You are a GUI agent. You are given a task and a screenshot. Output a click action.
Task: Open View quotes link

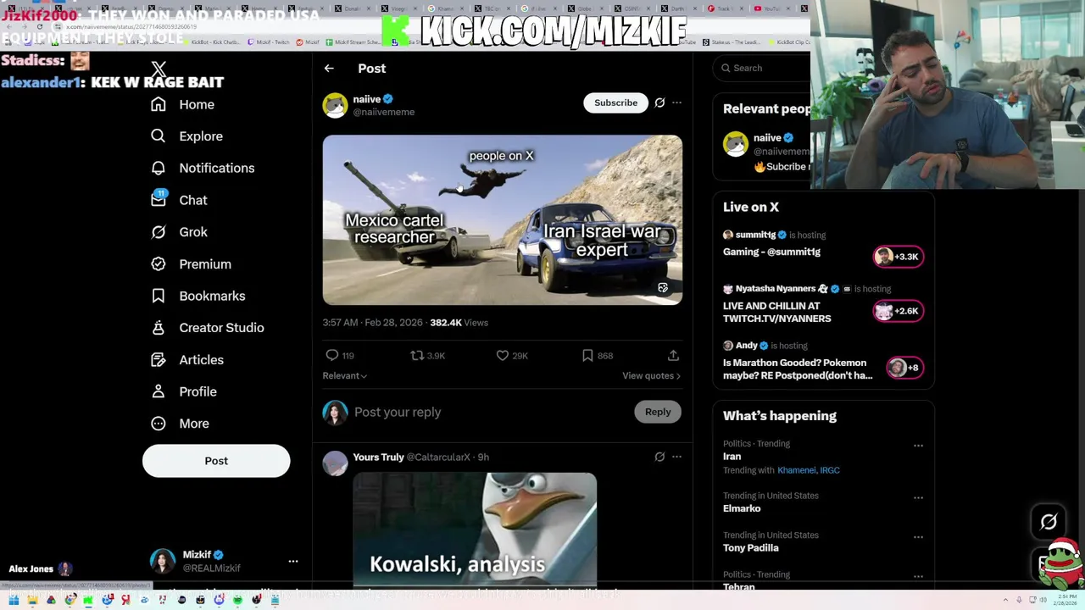tap(651, 375)
